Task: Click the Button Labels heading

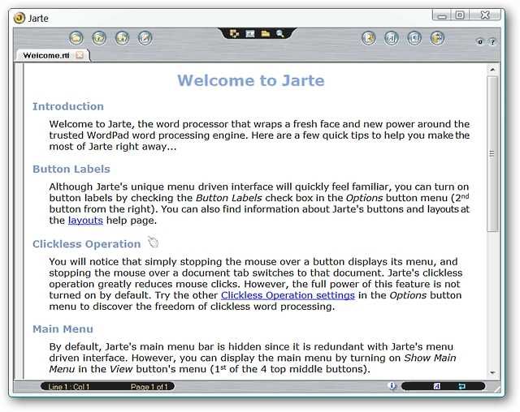Action: tap(71, 170)
